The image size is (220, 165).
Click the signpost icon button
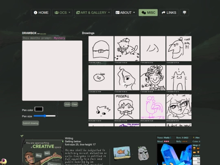pyautogui.click(x=185, y=13)
